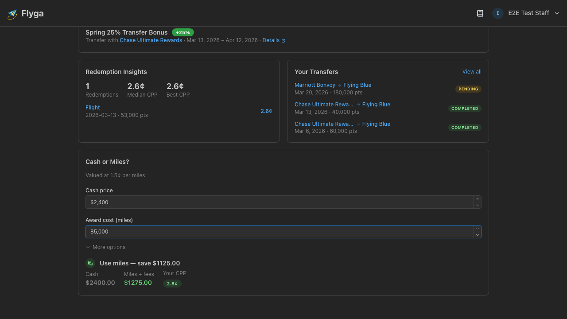Click the PENDING status badge
Viewport: 567px width, 319px height.
click(468, 89)
